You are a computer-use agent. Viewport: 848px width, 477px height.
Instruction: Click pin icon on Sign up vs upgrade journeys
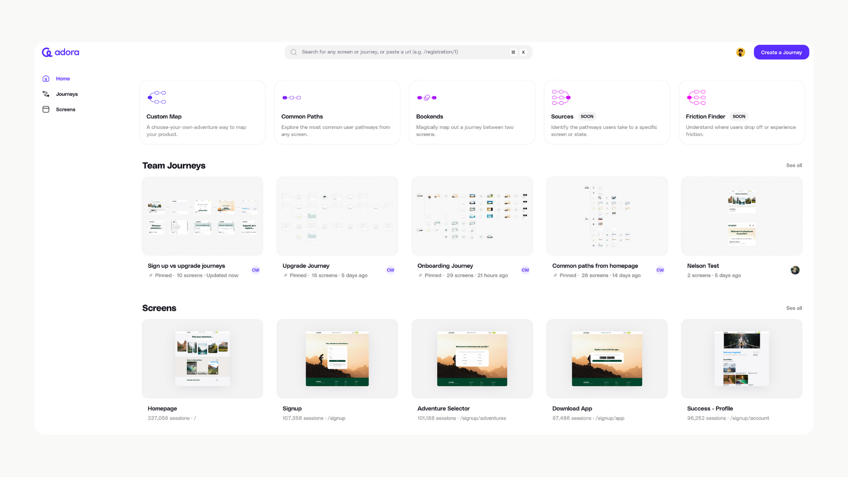point(151,276)
